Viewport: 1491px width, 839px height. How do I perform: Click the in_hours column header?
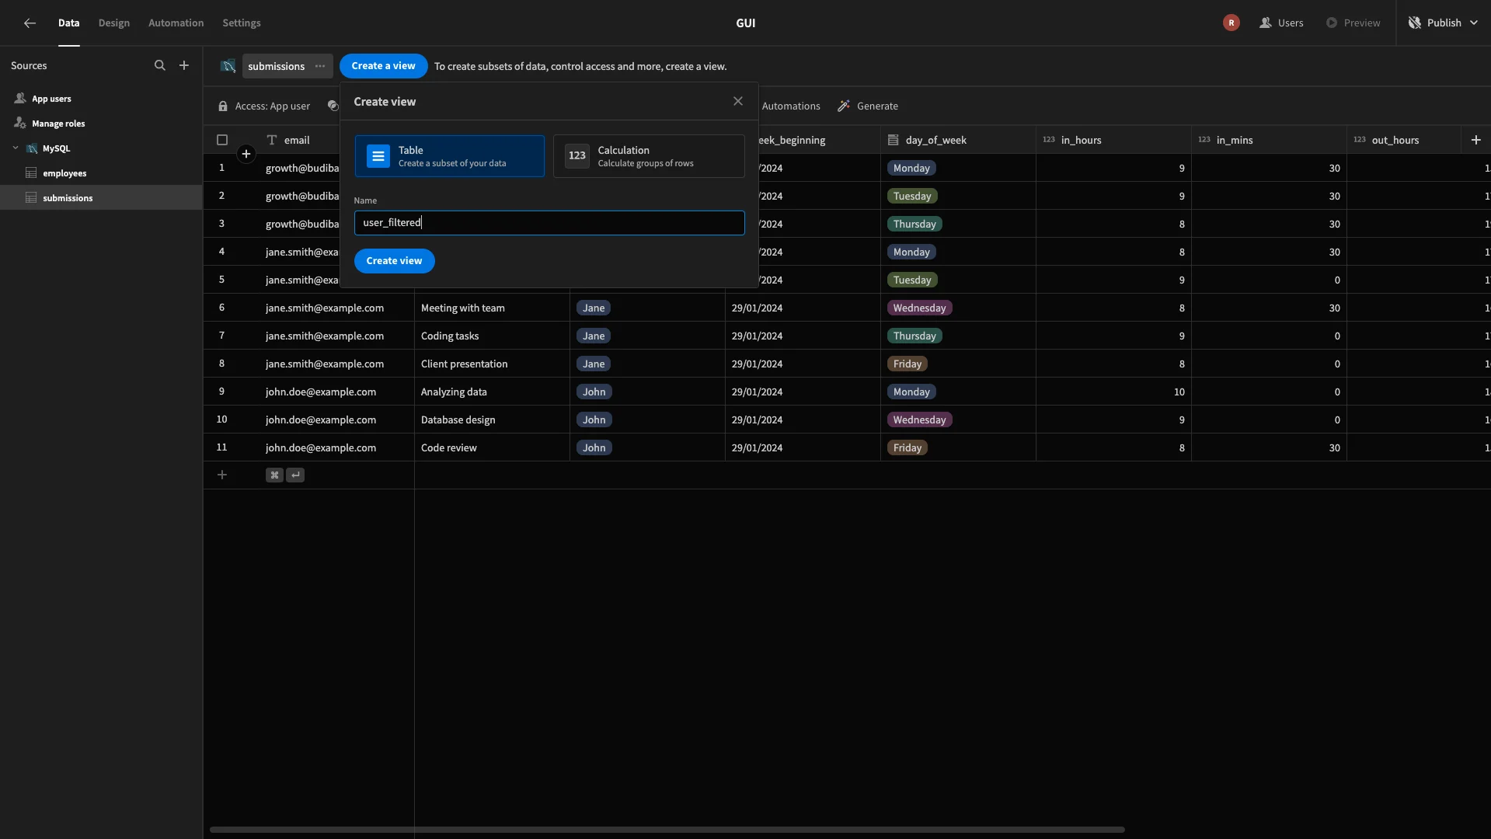pyautogui.click(x=1113, y=141)
